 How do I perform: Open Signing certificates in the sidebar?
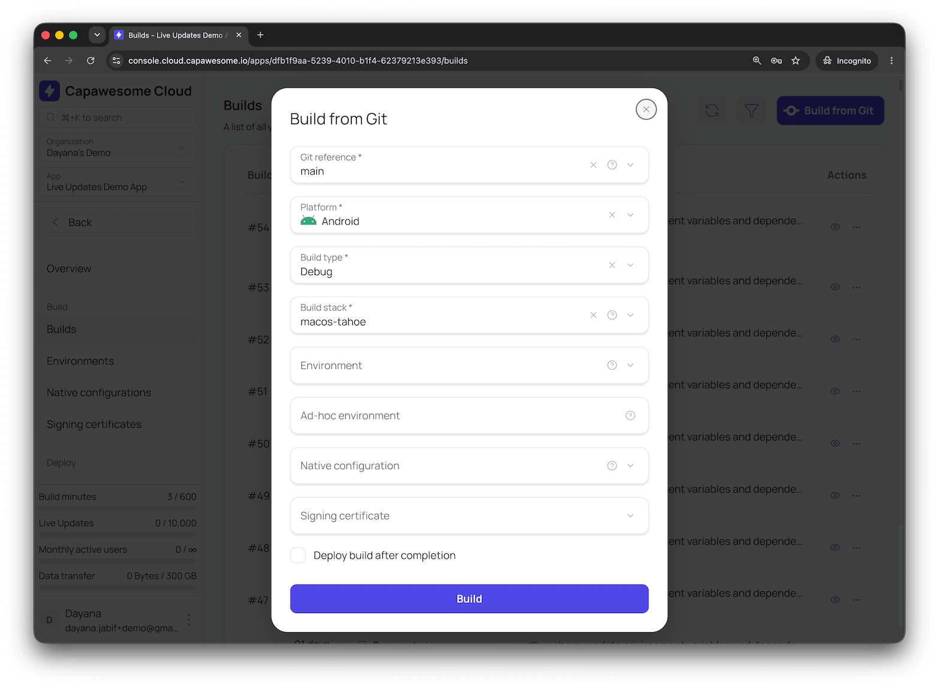[94, 425]
